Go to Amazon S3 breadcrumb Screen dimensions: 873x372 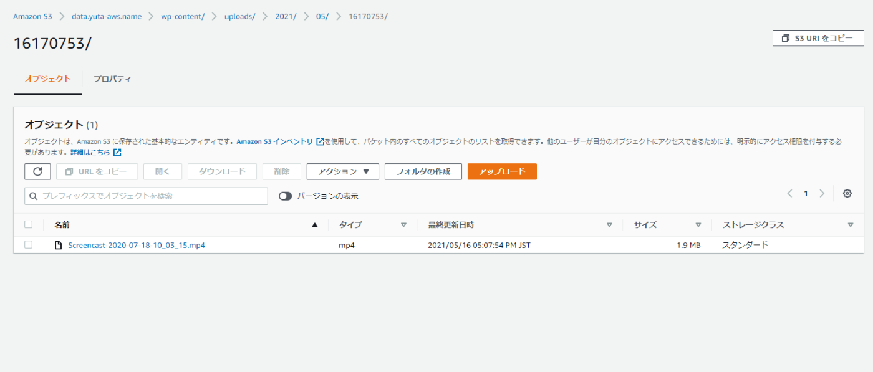(32, 16)
